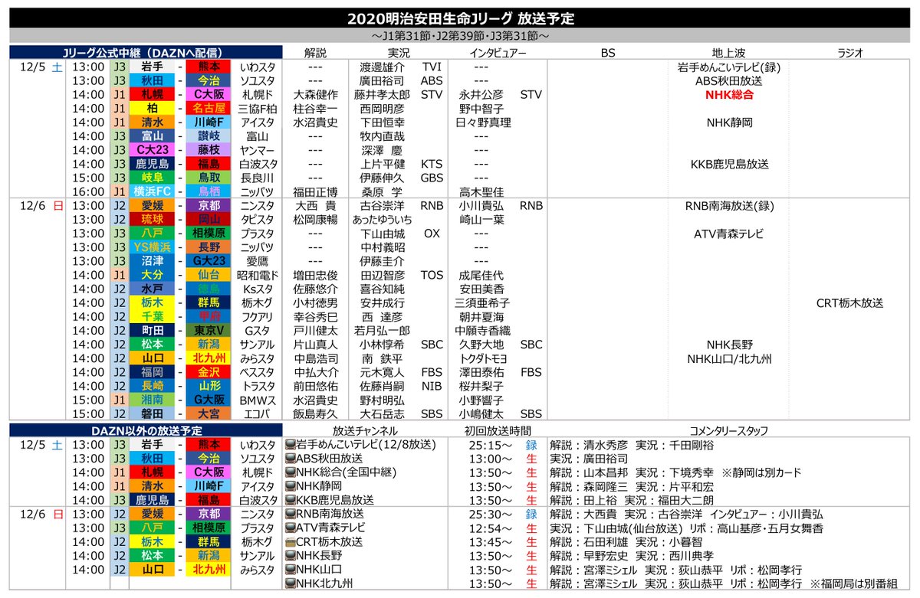Click the 岩手めんこいテレビ(録) cell in 地上波 column
The image size is (920, 598).
pos(729,67)
